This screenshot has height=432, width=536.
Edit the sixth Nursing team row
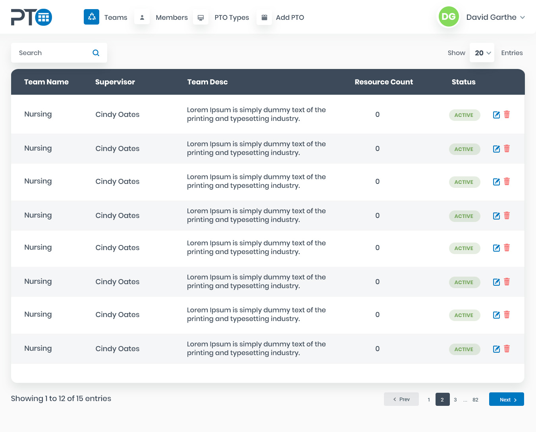click(x=496, y=282)
